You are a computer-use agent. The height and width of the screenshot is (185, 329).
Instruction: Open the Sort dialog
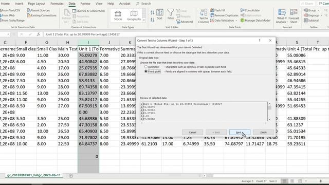[160, 14]
